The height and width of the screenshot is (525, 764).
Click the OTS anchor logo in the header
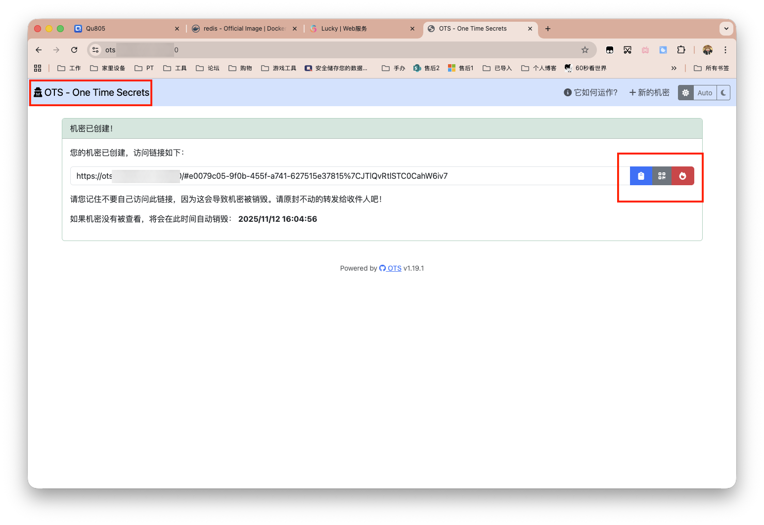(x=38, y=92)
